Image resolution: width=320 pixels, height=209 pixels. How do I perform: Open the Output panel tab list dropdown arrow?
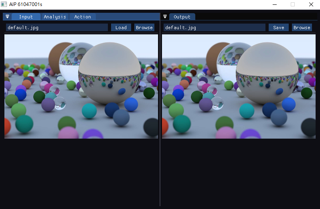(165, 17)
